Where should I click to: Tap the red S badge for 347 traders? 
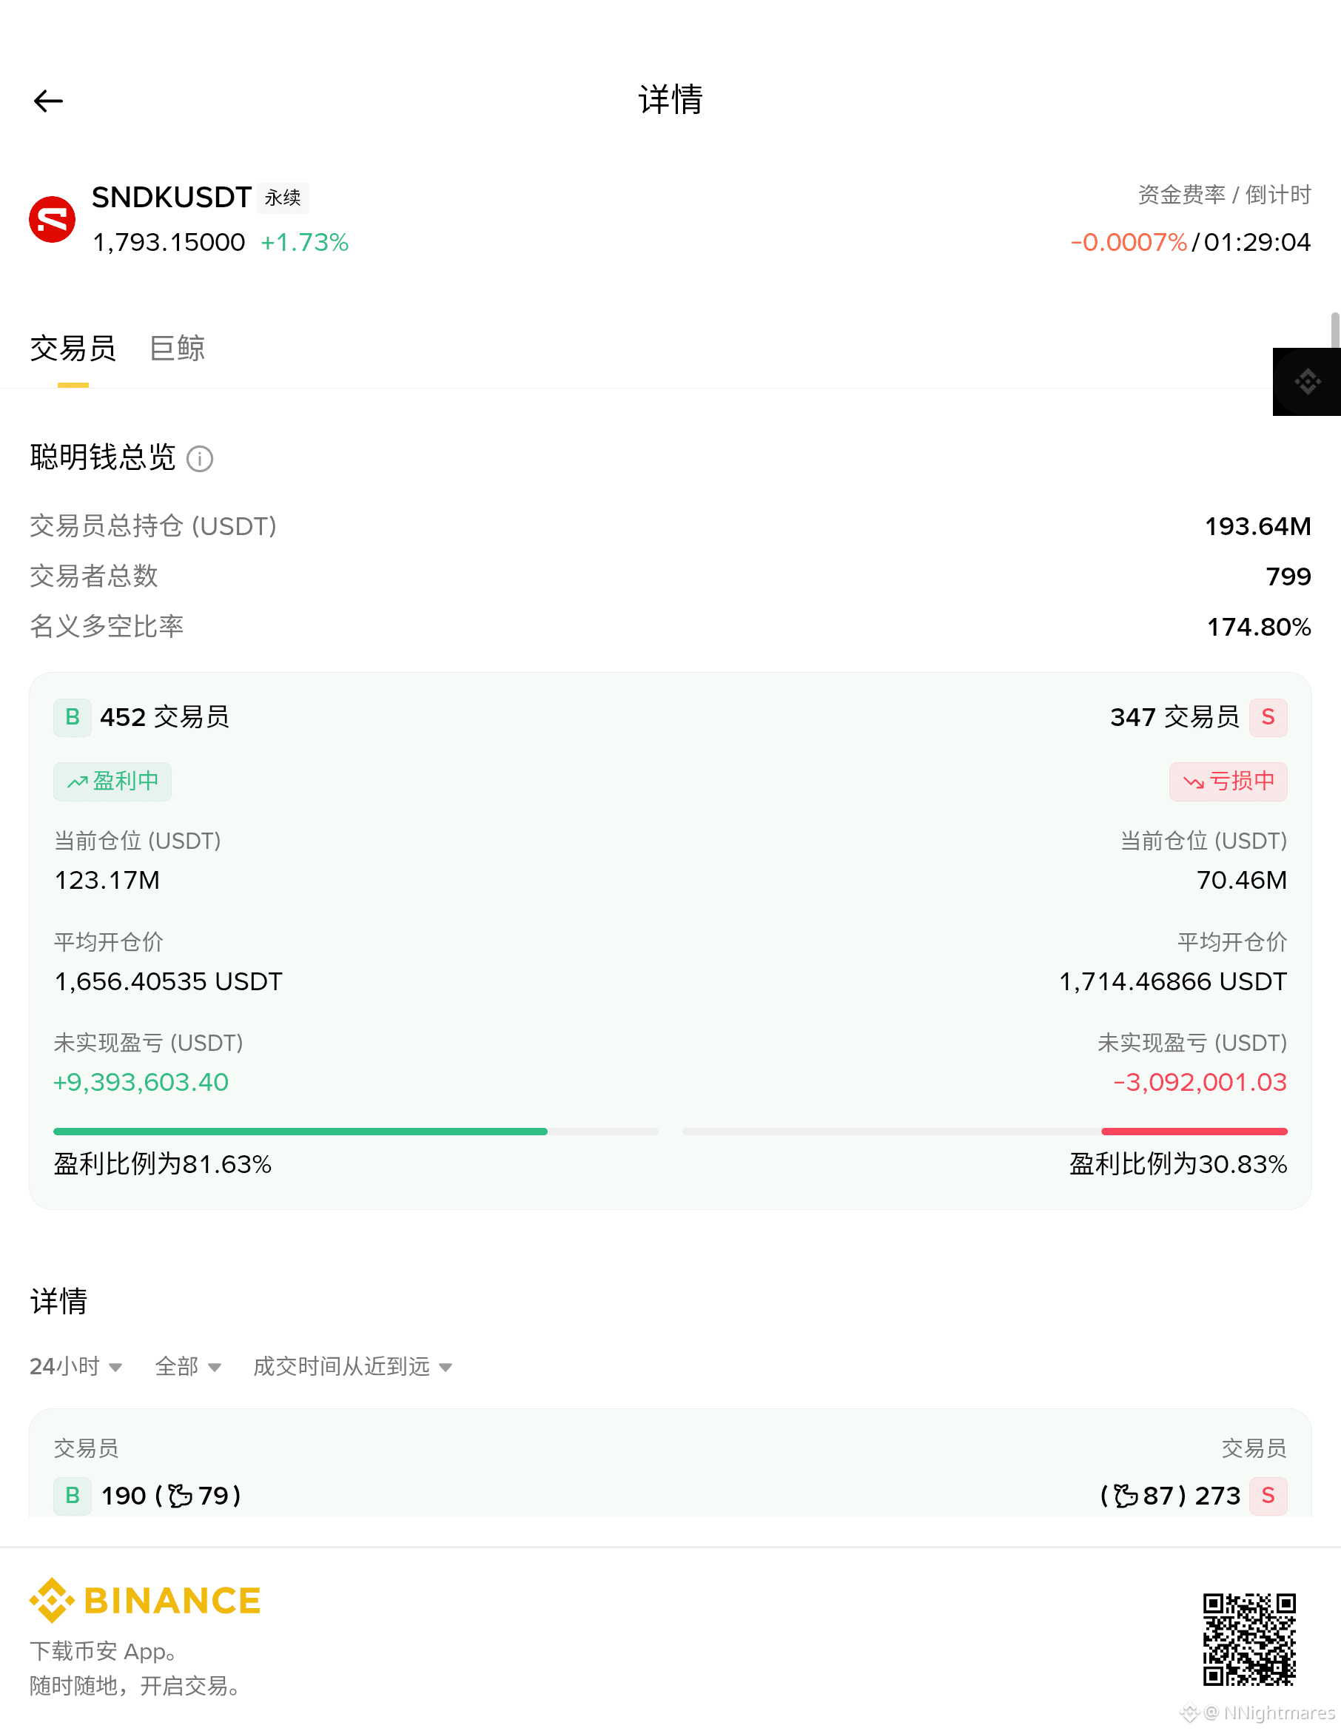pos(1268,717)
